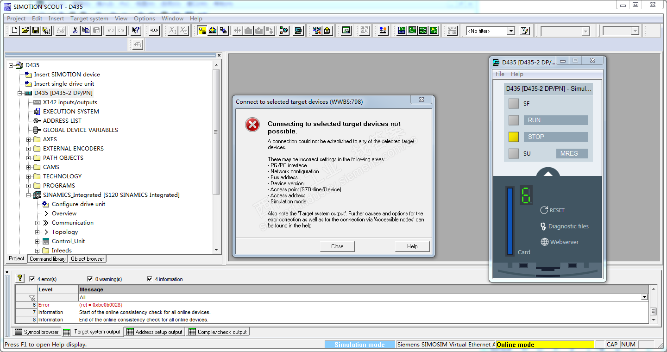667x352 pixels.
Task: Expand the PATH OBJECTS folder
Action: point(29,158)
